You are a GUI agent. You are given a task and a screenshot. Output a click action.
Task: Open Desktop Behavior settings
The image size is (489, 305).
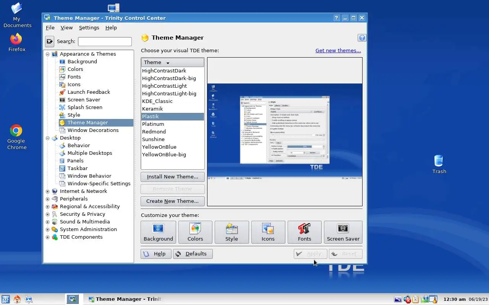click(74, 145)
